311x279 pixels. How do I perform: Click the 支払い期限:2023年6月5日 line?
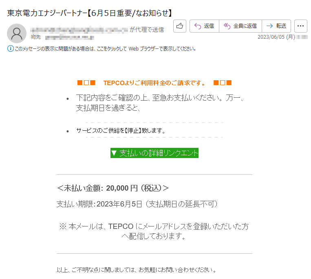[x=137, y=204]
